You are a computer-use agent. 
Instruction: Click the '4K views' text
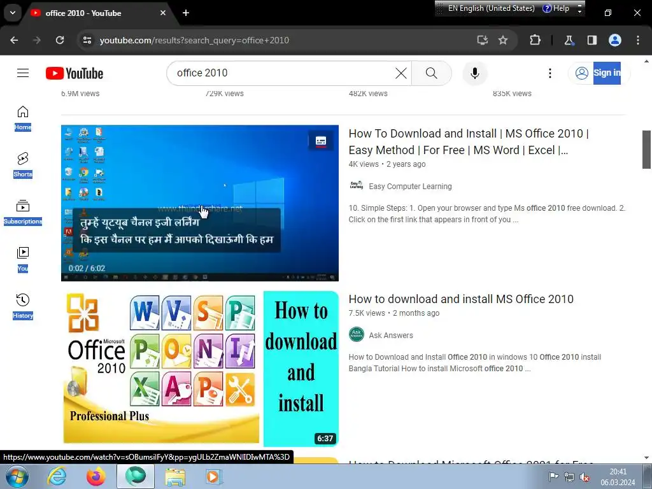tap(364, 164)
